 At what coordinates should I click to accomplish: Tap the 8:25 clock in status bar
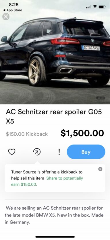click(x=14, y=5)
